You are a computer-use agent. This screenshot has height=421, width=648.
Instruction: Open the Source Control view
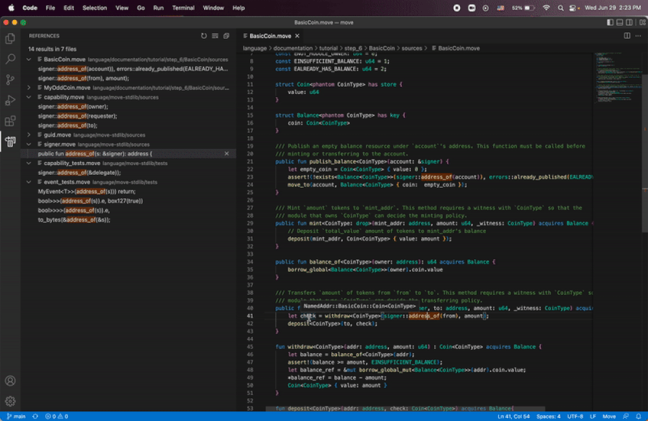(10, 80)
